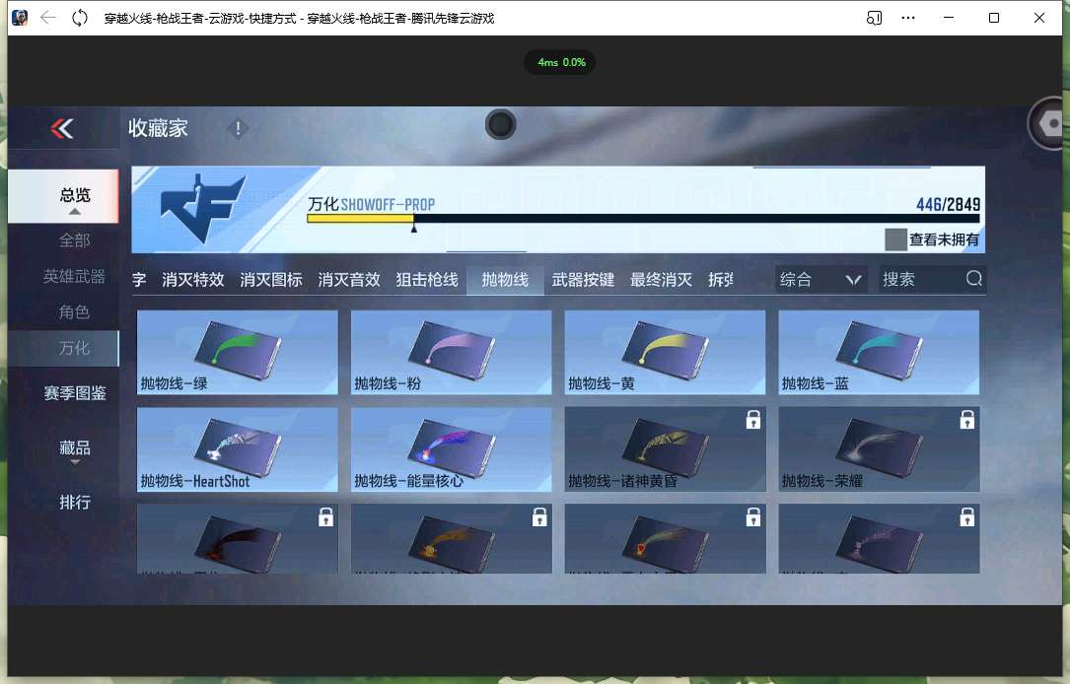Select the 抛物线-HeartShot item card
This screenshot has width=1070, height=684.
(x=238, y=449)
